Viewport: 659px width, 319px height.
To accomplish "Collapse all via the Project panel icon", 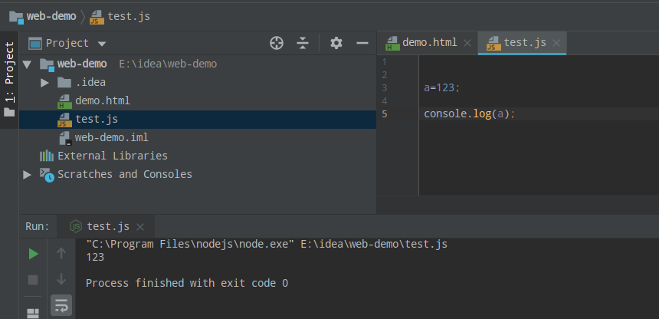I will [303, 43].
